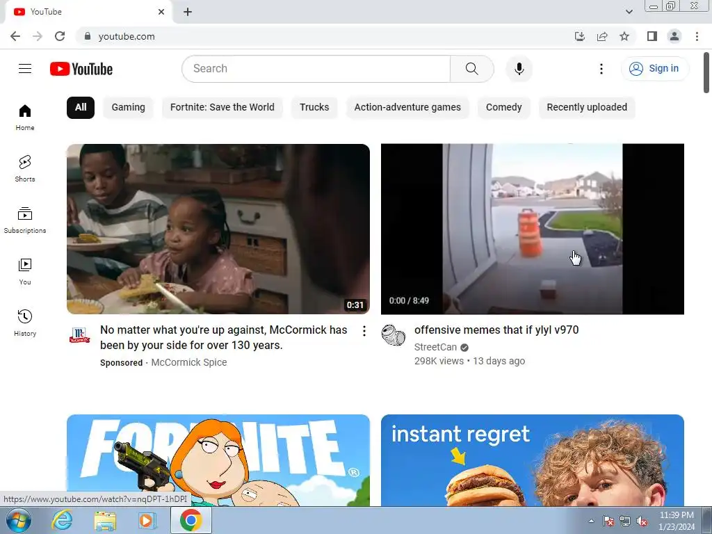Open YouTube settings three-dot menu
This screenshot has width=712, height=534.
click(x=601, y=69)
